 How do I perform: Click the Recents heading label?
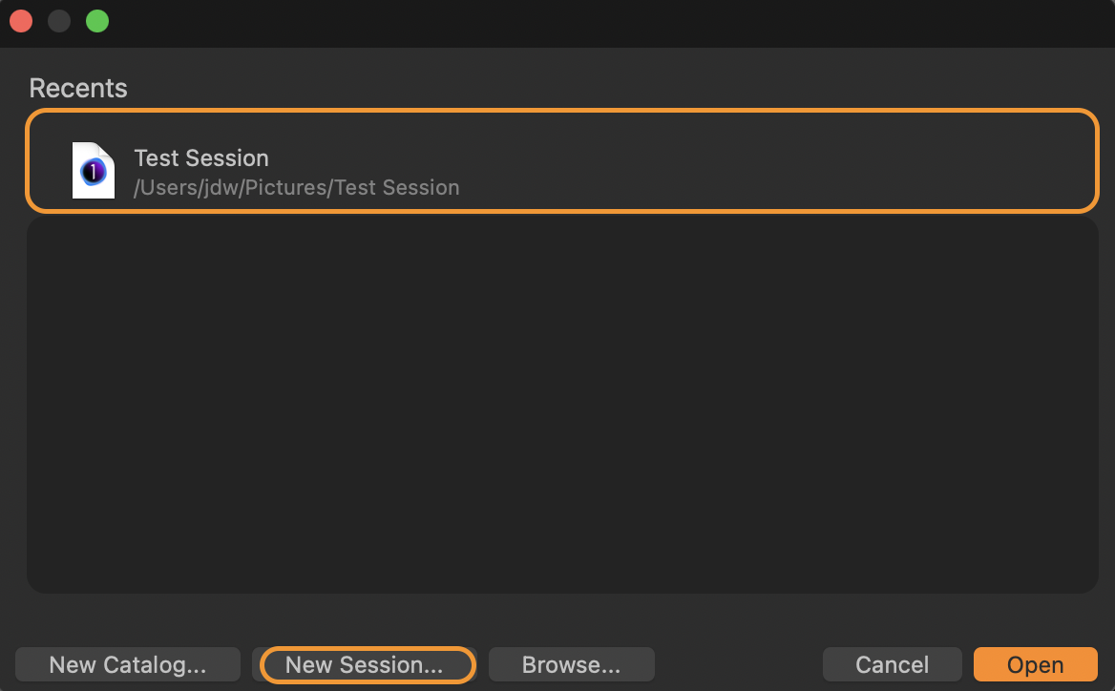78,88
